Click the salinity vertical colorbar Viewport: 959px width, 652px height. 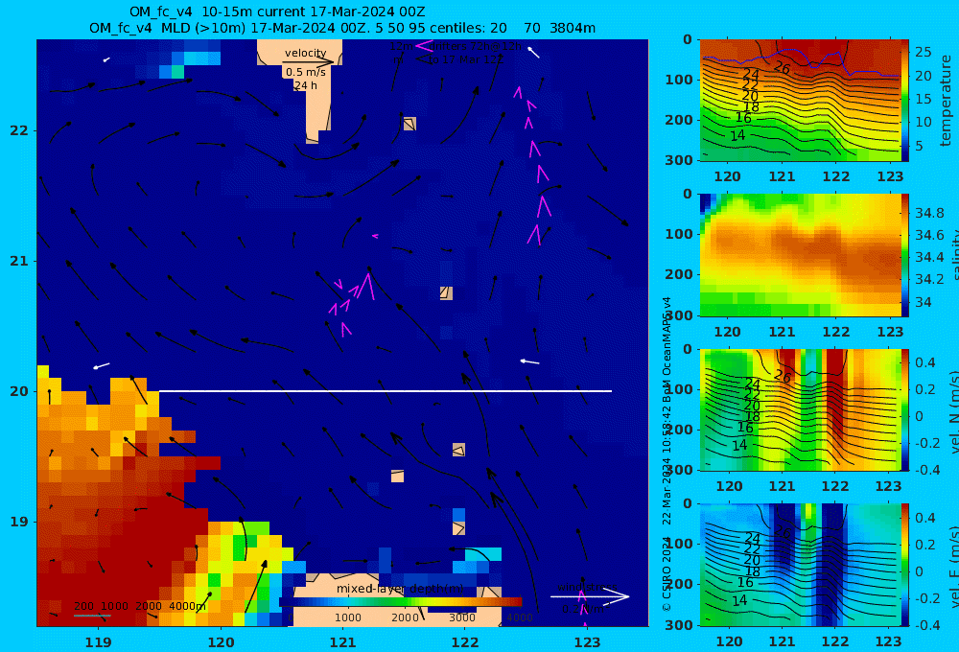pos(905,255)
